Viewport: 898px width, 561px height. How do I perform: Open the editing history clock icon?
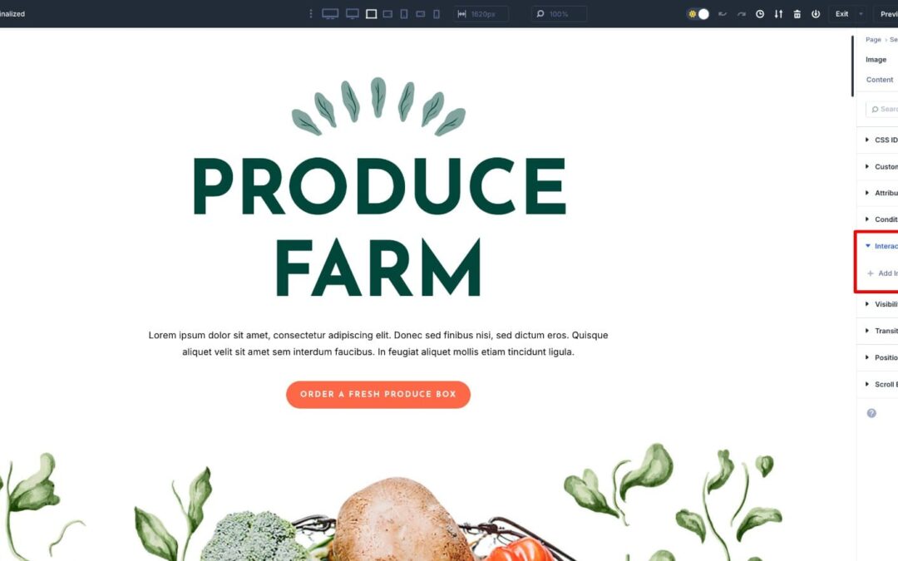pyautogui.click(x=759, y=14)
